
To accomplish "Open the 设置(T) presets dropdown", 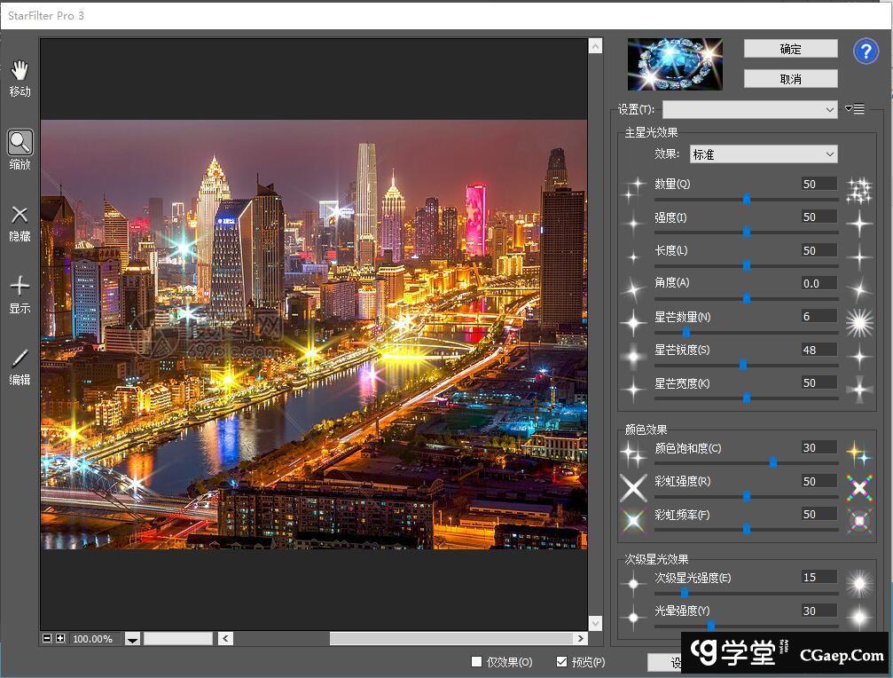I will pos(749,109).
